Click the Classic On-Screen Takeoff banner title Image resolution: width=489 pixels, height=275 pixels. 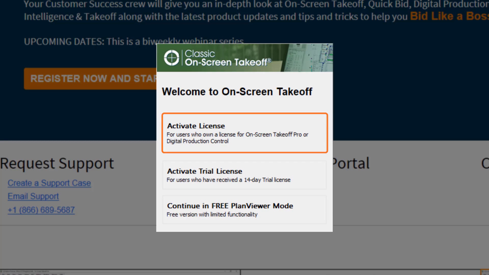point(227,58)
